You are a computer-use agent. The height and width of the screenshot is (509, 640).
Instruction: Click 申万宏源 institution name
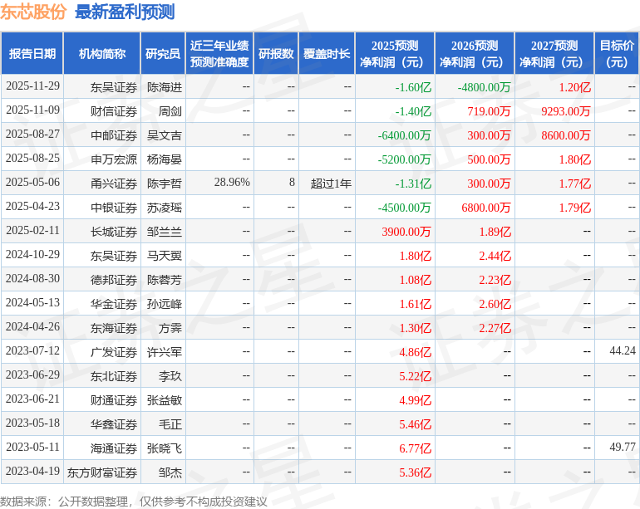tap(114, 159)
